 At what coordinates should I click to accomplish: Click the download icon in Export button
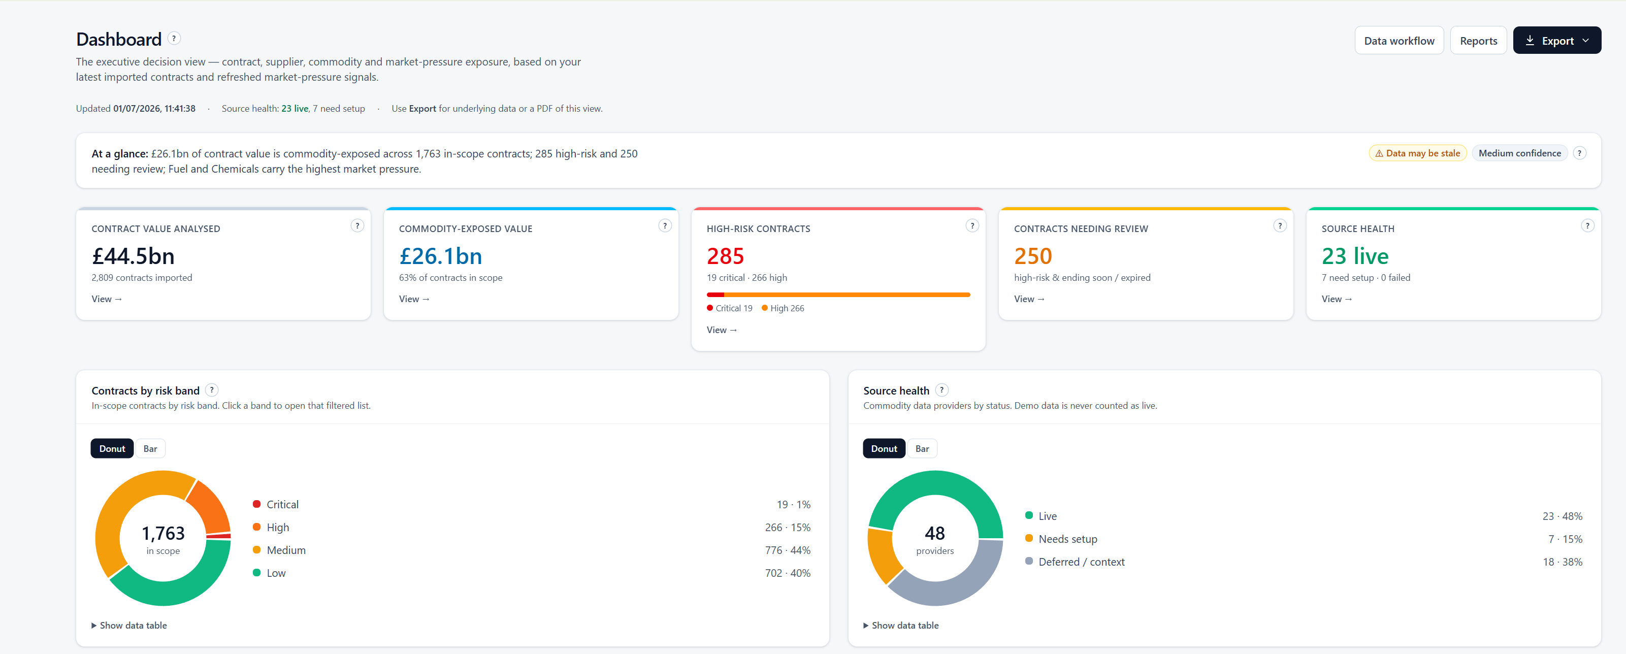point(1530,41)
